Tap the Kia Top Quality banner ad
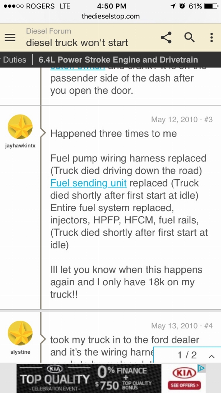This screenshot has height=393, width=221. (x=111, y=378)
